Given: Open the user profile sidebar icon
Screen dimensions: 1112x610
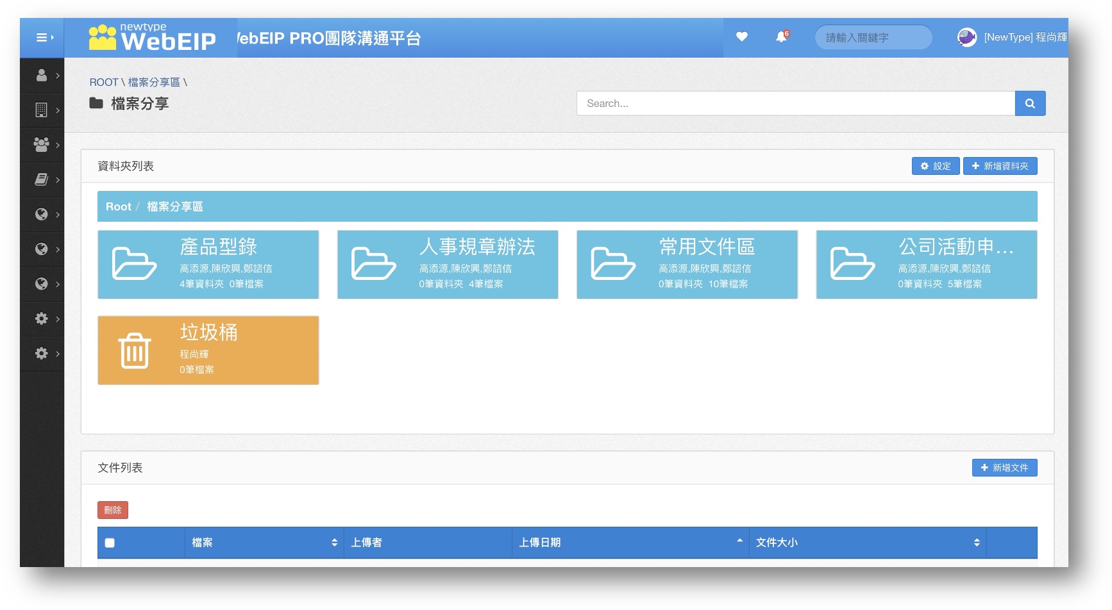Looking at the screenshot, I should tap(42, 76).
